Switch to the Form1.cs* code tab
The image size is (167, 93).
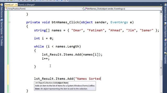click(9, 5)
